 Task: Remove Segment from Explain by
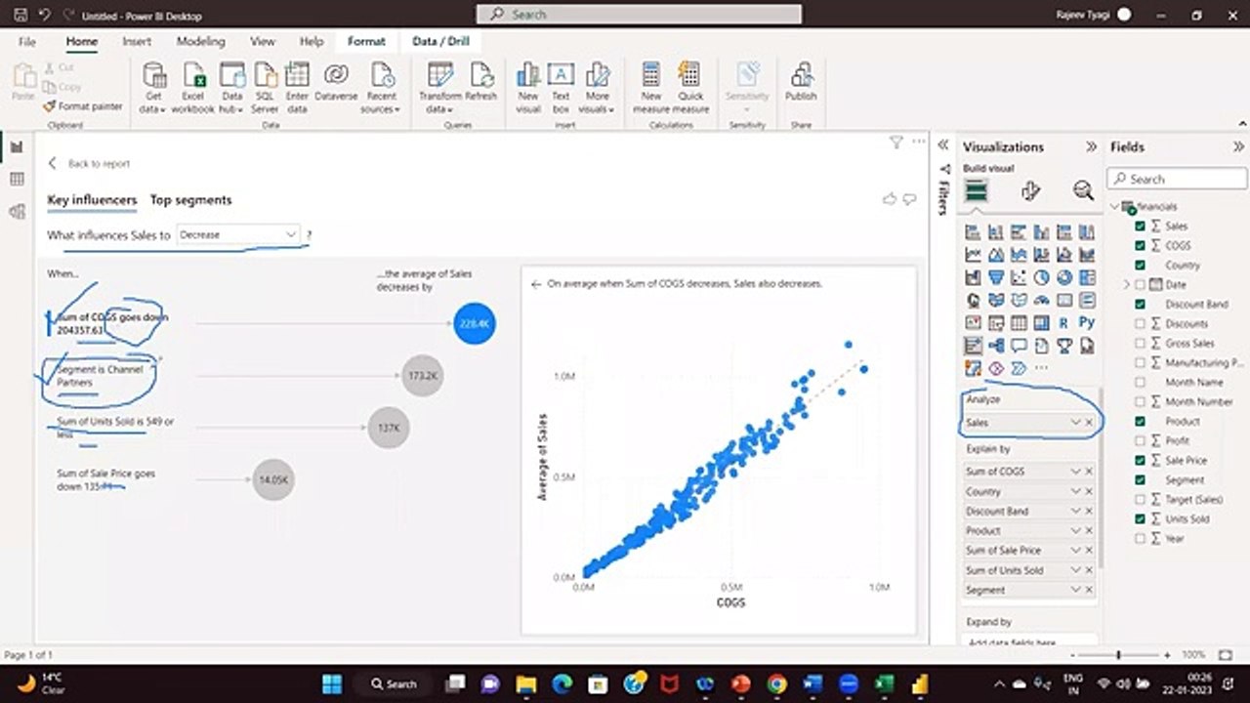coord(1089,590)
